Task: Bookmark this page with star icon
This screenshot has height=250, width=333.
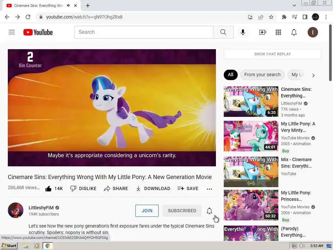Action: click(x=271, y=17)
